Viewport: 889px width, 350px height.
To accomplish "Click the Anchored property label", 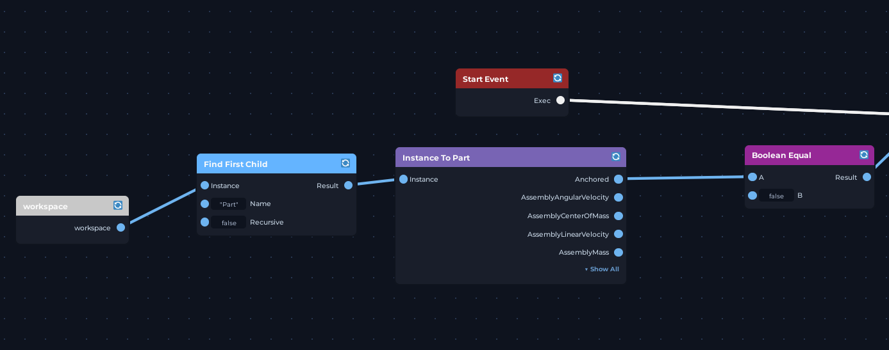I will [x=592, y=179].
